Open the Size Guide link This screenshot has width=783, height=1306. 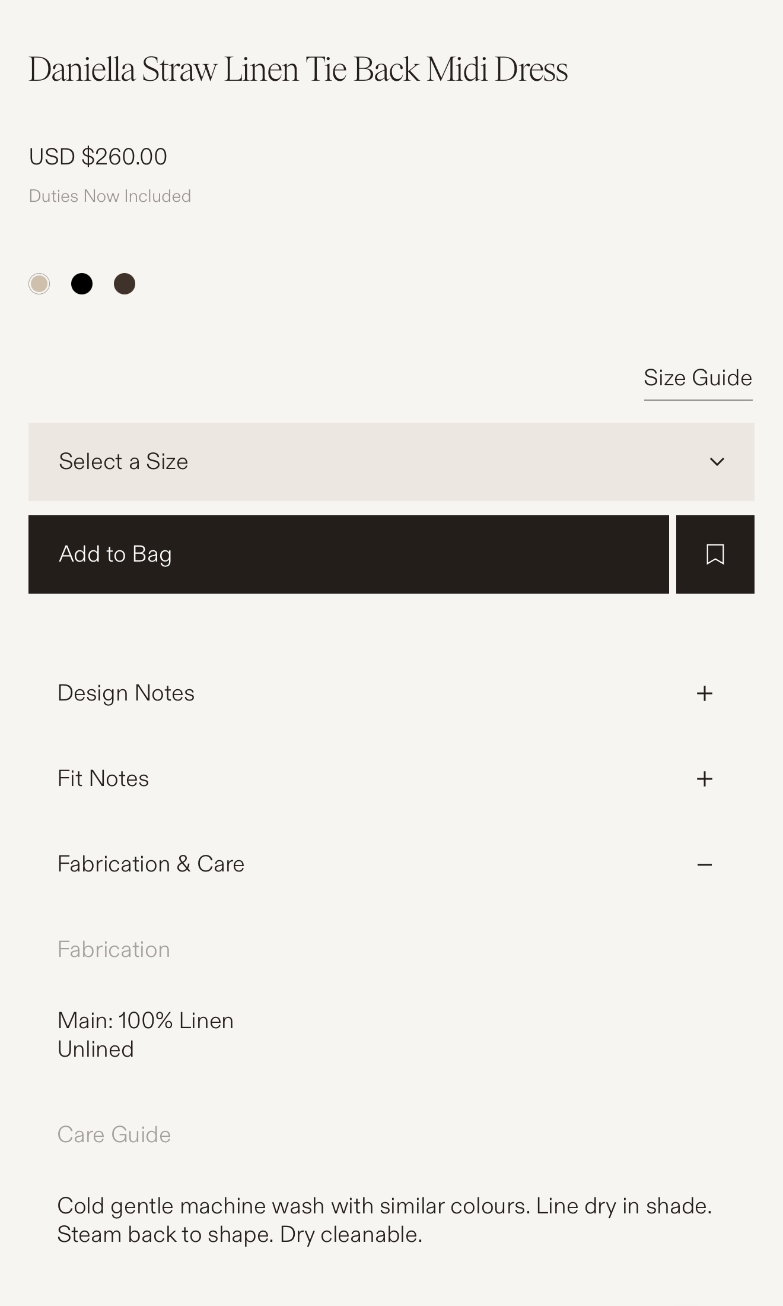pyautogui.click(x=698, y=378)
